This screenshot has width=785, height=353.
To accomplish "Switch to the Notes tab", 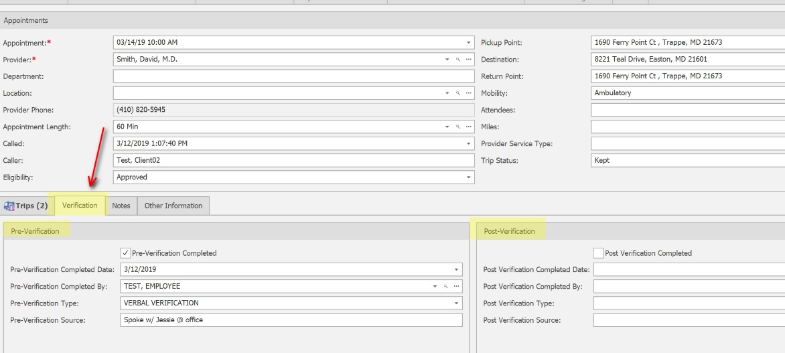I will (x=121, y=206).
